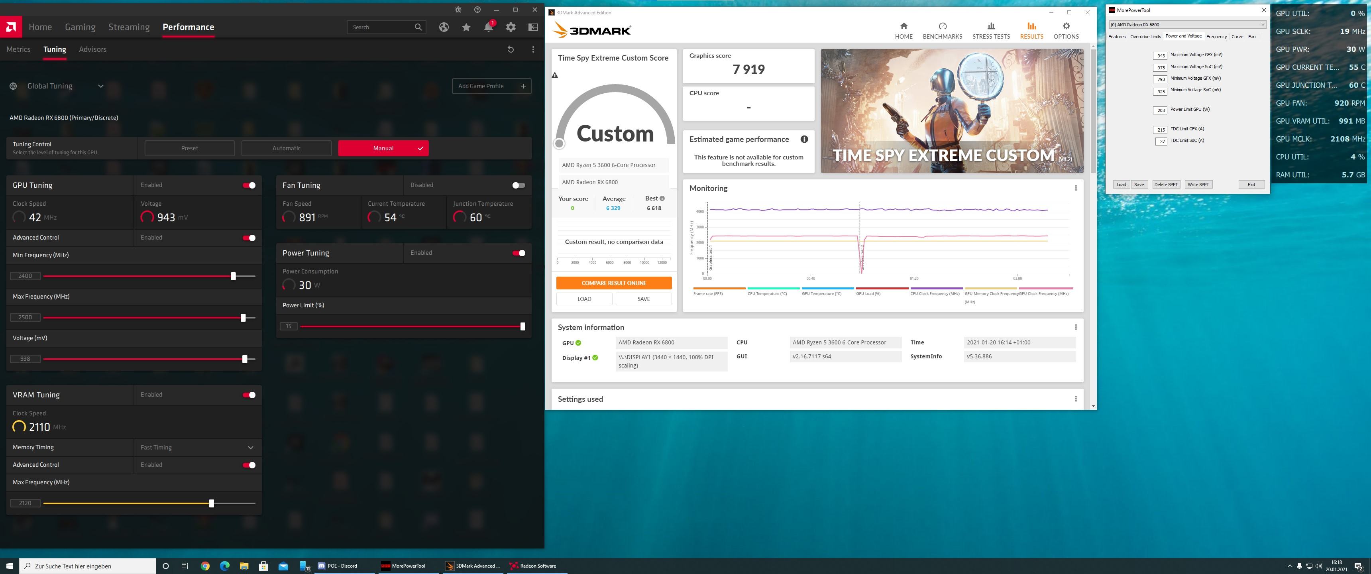1371x574 pixels.
Task: Select Preset tuning control
Action: [189, 148]
